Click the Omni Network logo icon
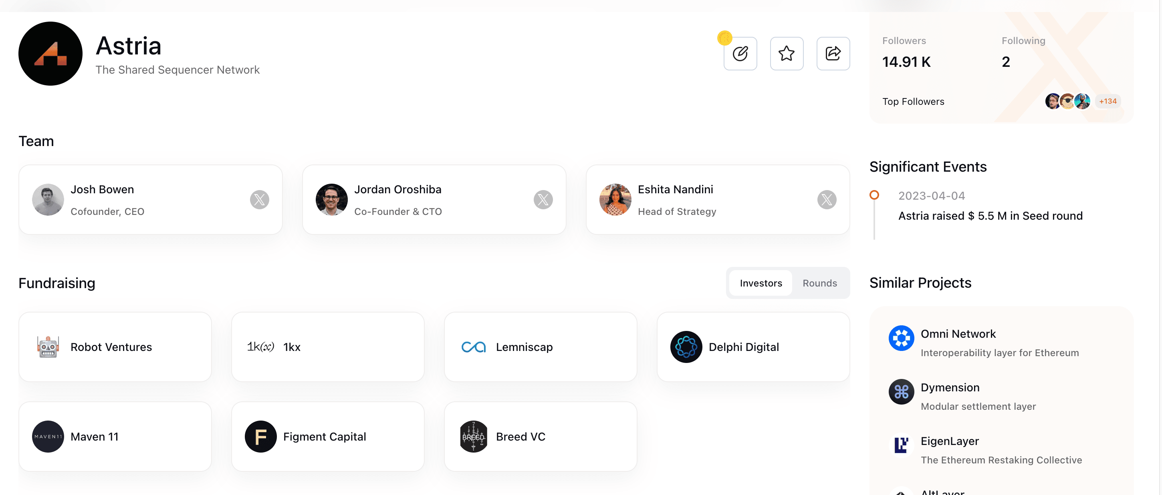 point(901,338)
